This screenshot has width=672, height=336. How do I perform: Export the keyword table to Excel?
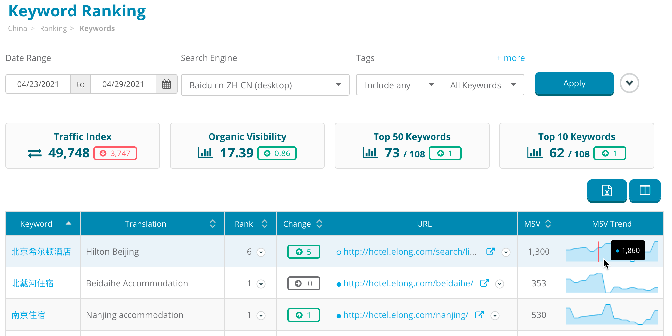[607, 191]
